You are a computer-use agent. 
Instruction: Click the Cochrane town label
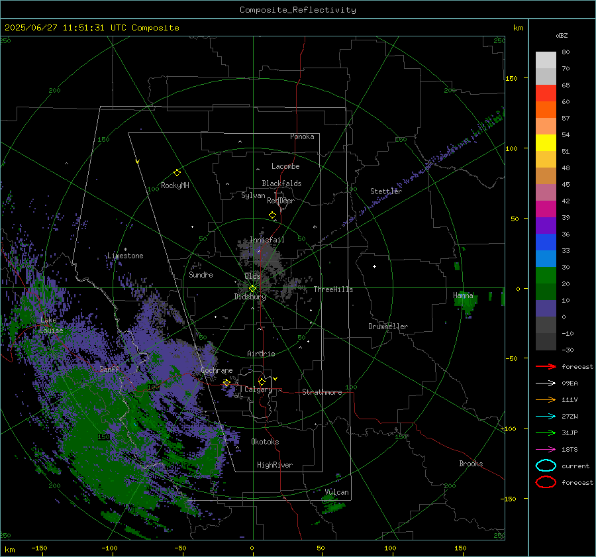(217, 370)
